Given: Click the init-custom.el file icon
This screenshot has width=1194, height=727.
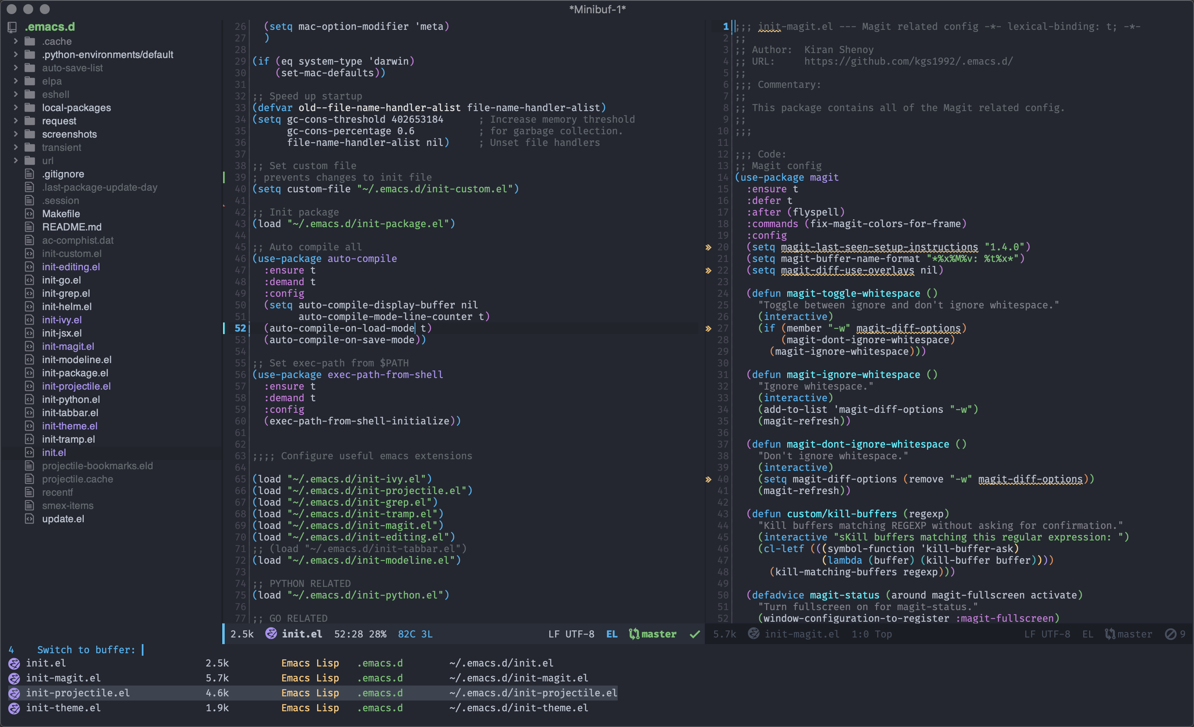Looking at the screenshot, I should (x=29, y=253).
